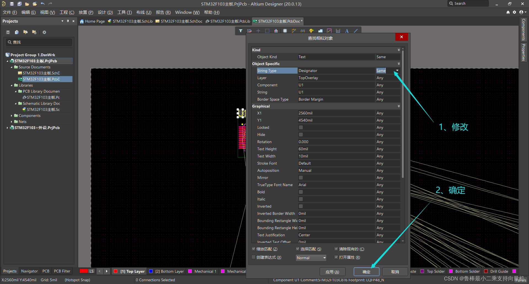The image size is (529, 284).
Task: Click the Save All icon in title bar
Action: click(x=19, y=4)
